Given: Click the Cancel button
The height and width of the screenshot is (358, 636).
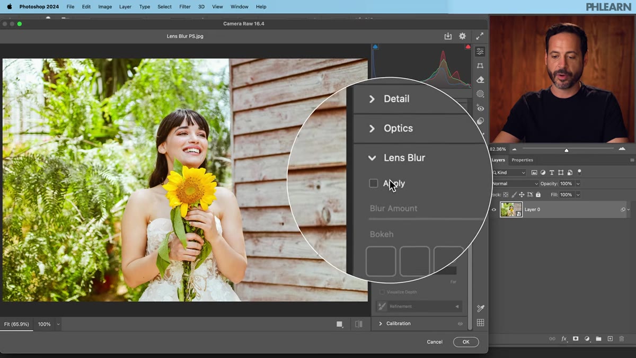Looking at the screenshot, I should click(435, 342).
